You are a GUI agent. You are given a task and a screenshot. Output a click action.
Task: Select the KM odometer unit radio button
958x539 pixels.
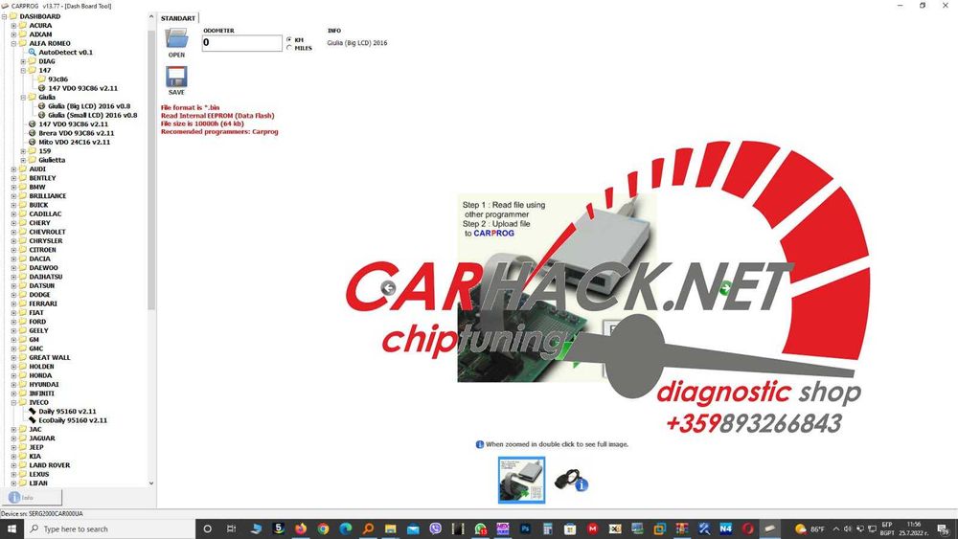(289, 39)
